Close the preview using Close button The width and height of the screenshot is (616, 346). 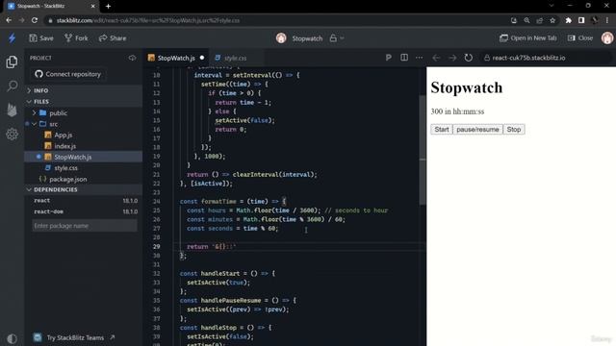click(x=580, y=38)
